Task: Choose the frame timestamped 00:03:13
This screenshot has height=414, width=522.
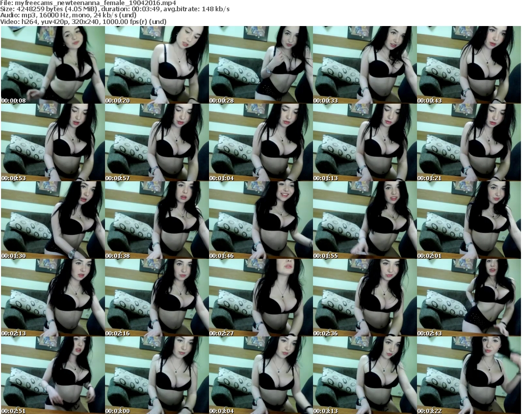Action: pyautogui.click(x=364, y=375)
